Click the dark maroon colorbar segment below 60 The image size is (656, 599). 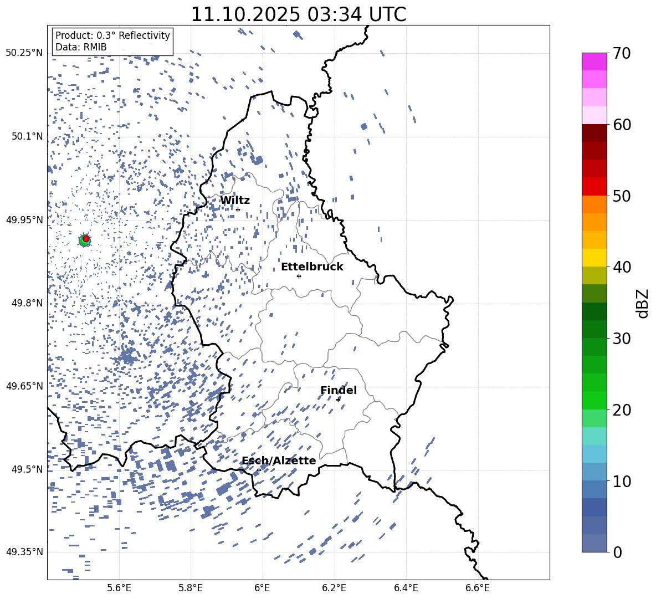click(594, 133)
